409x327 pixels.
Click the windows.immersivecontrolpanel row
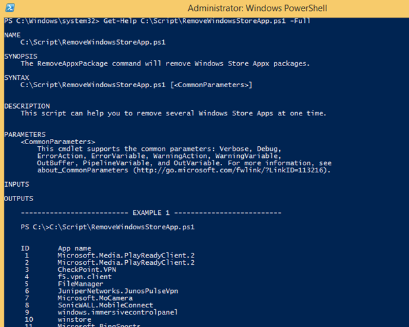(x=100, y=312)
